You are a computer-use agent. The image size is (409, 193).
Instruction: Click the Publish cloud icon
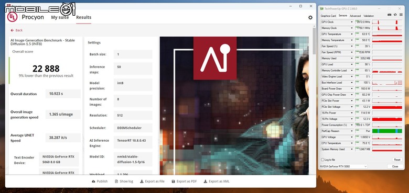tap(94, 181)
